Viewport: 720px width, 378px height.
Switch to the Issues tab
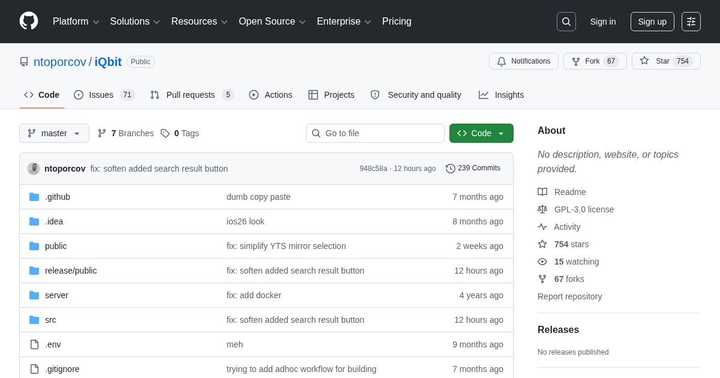(104, 95)
